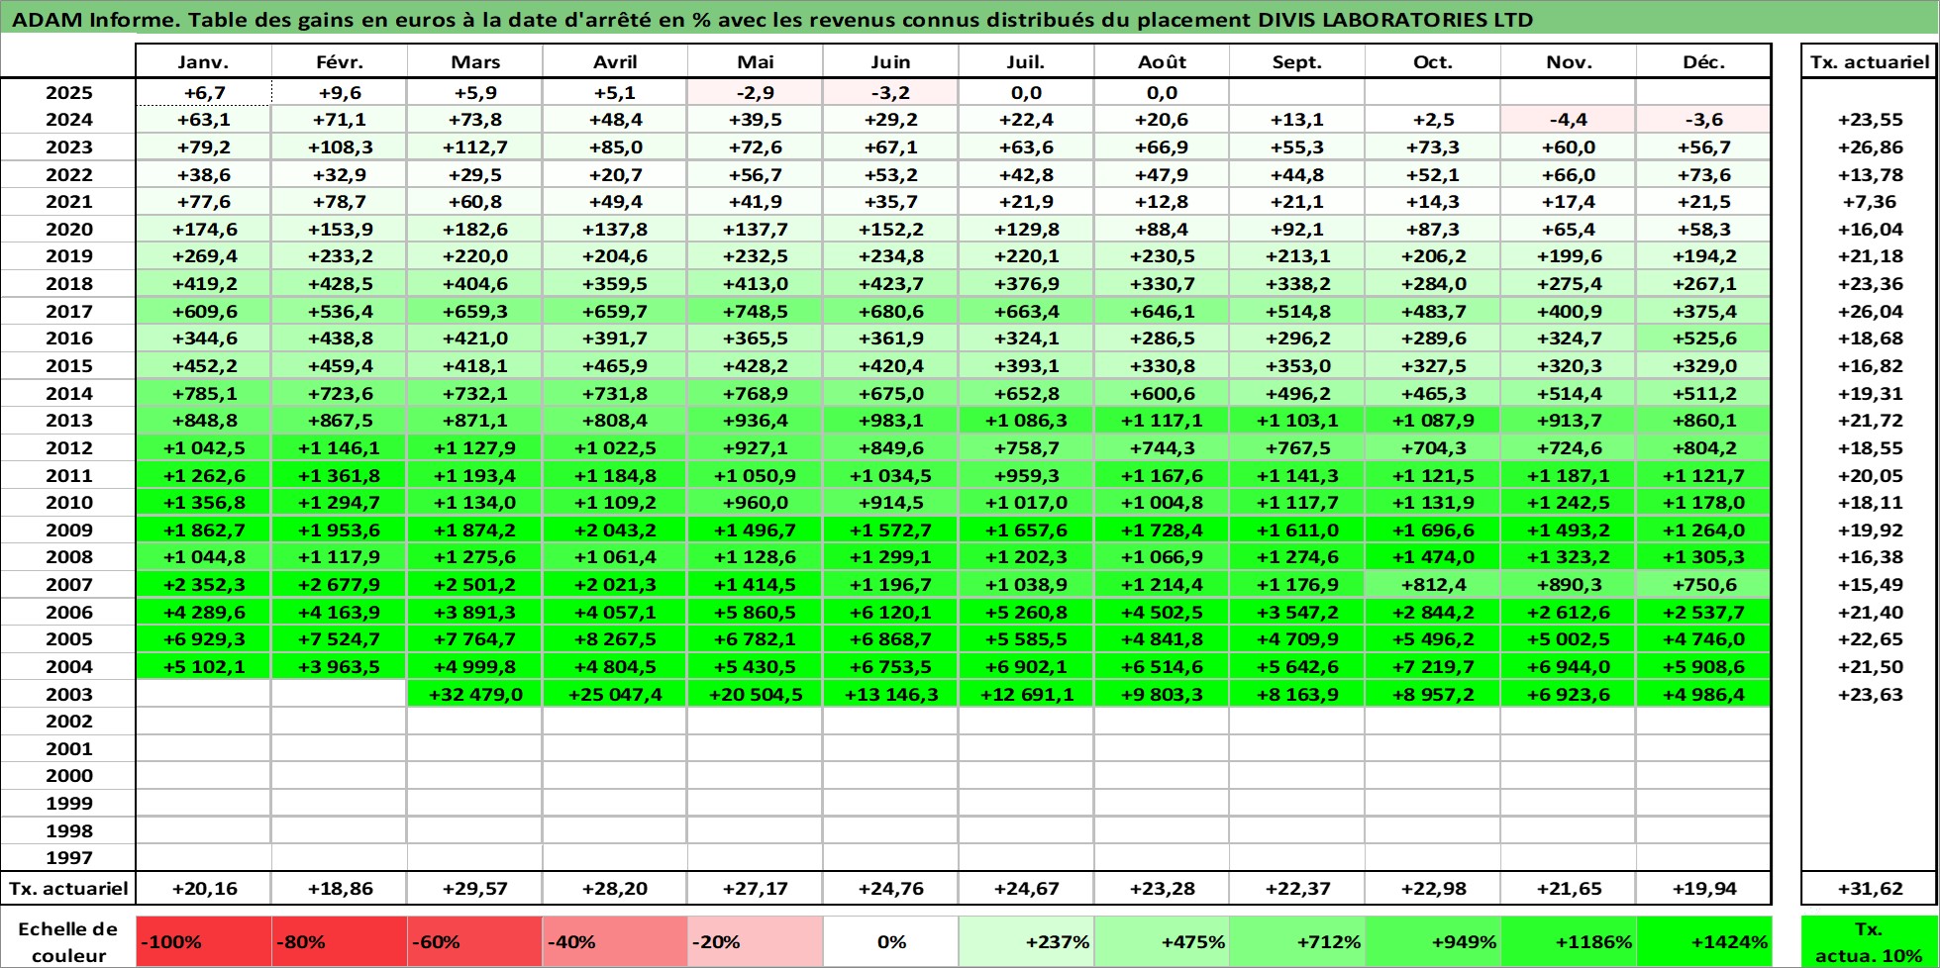Click the 'Févr.' column header
This screenshot has width=1940, height=968.
[x=339, y=61]
